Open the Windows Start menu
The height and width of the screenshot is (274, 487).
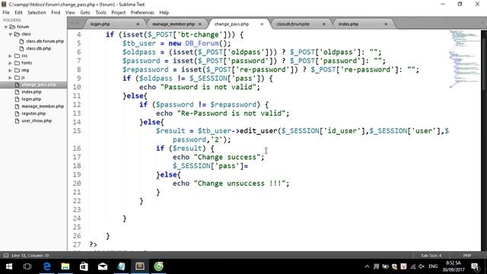pos(9,266)
